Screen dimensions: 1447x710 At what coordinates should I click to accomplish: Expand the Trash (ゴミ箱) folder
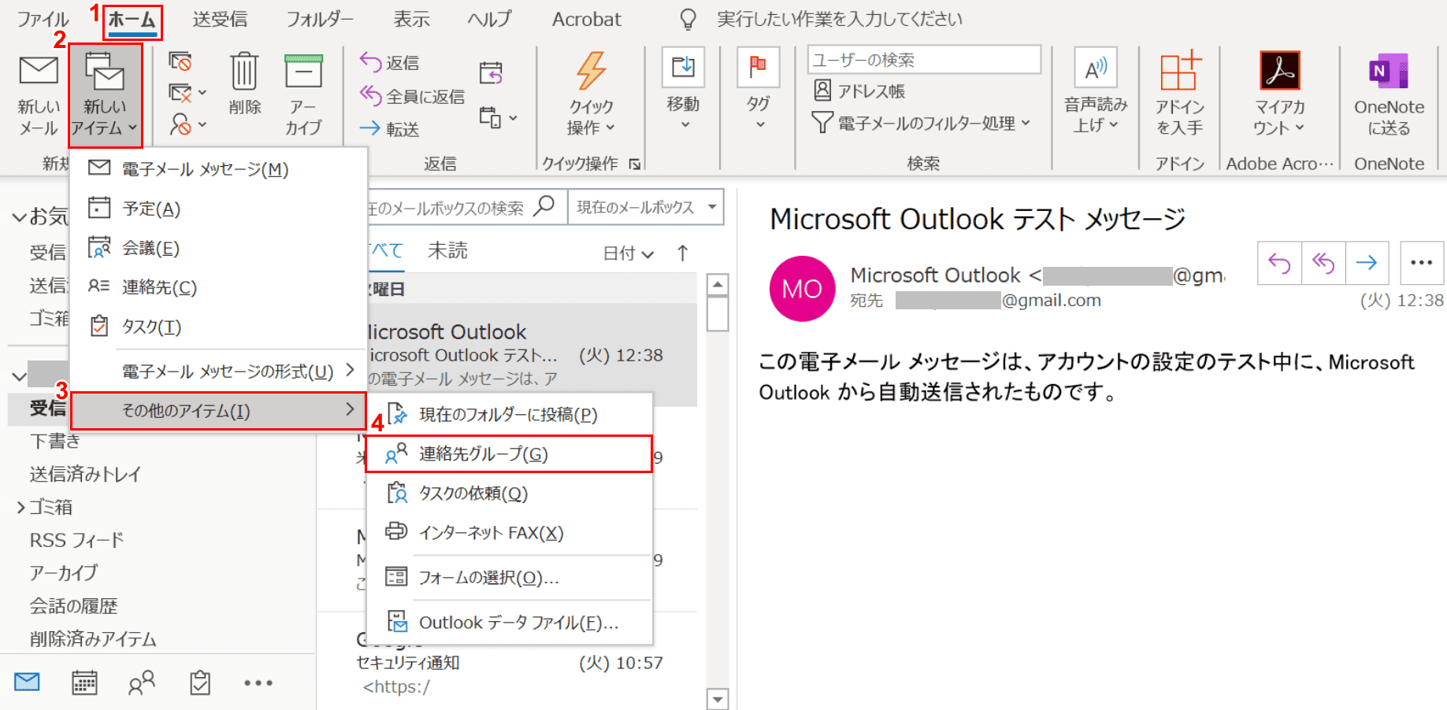coord(21,508)
